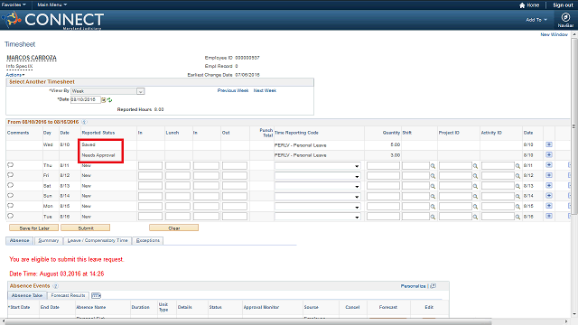Image resolution: width=578 pixels, height=325 pixels.
Task: Open Time Reporting Code dropdown for Thu 8/11
Action: pyautogui.click(x=317, y=166)
